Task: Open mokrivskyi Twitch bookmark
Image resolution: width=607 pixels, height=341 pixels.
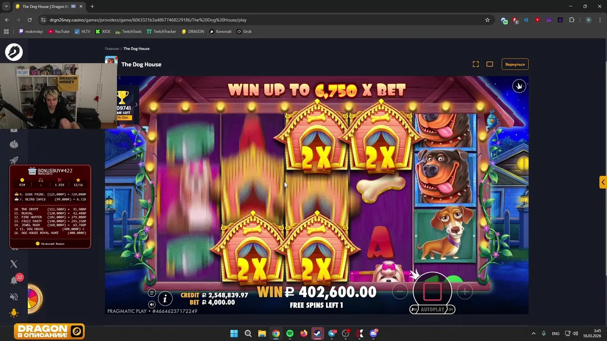Action: [31, 31]
